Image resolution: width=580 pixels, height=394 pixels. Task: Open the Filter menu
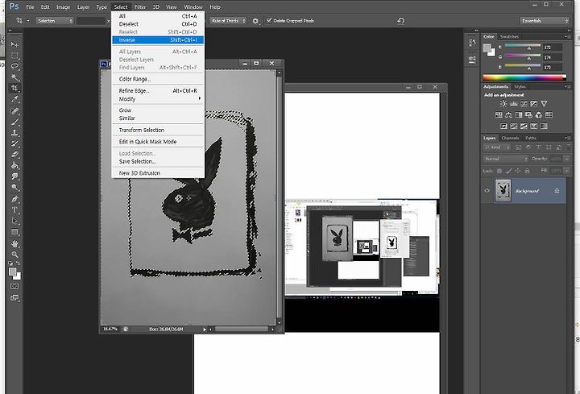pos(140,7)
